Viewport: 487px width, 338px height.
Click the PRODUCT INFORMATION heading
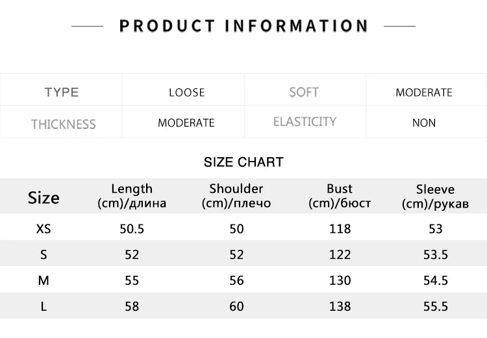pyautogui.click(x=243, y=26)
